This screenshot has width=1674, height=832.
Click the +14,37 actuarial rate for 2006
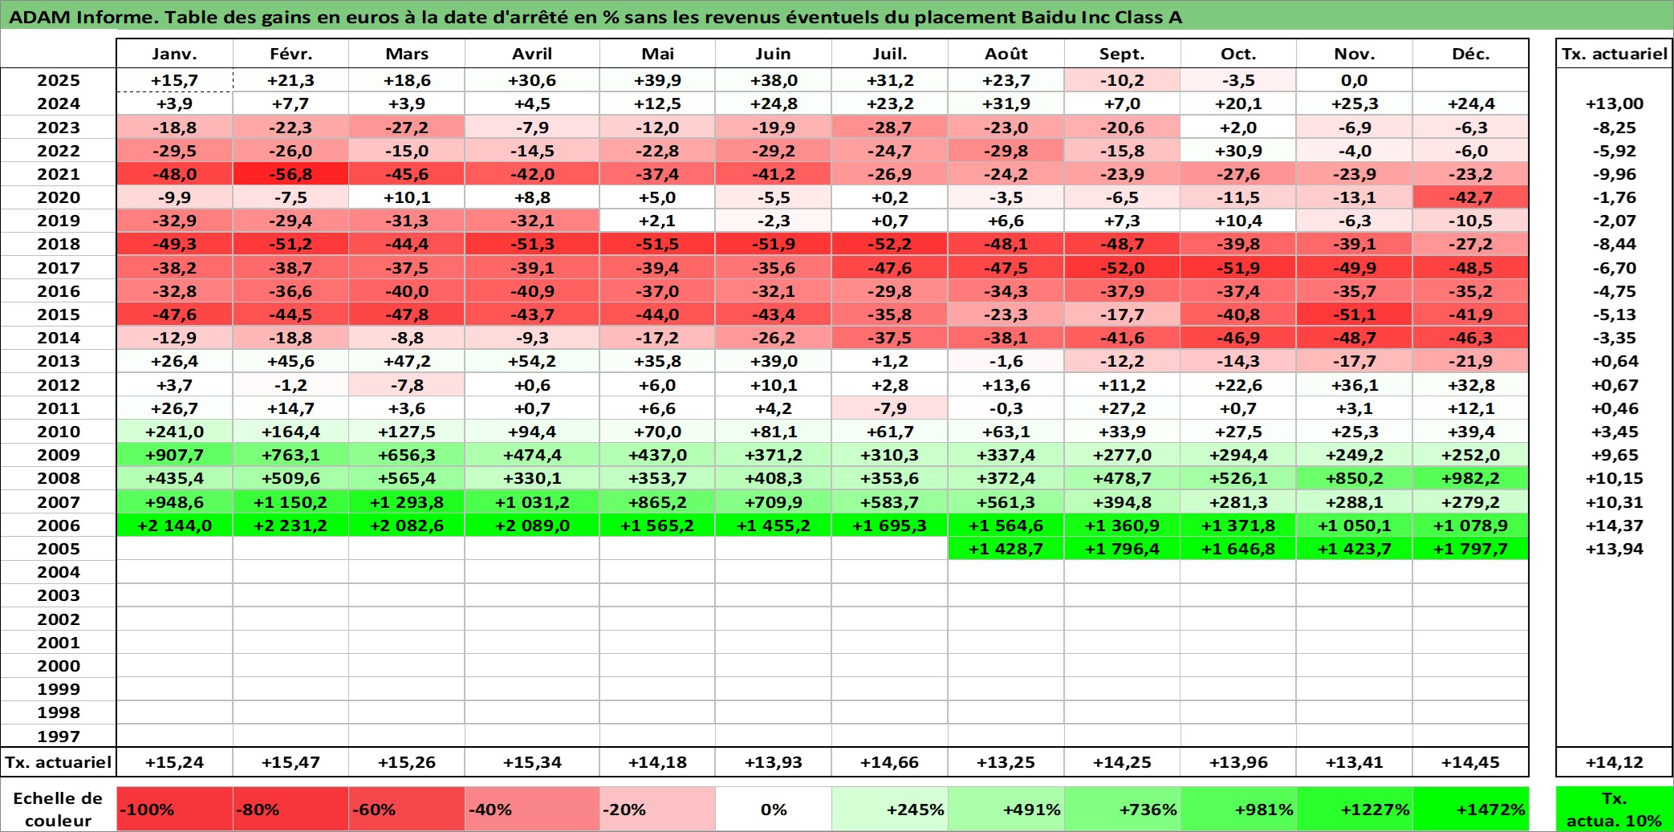(x=1614, y=526)
